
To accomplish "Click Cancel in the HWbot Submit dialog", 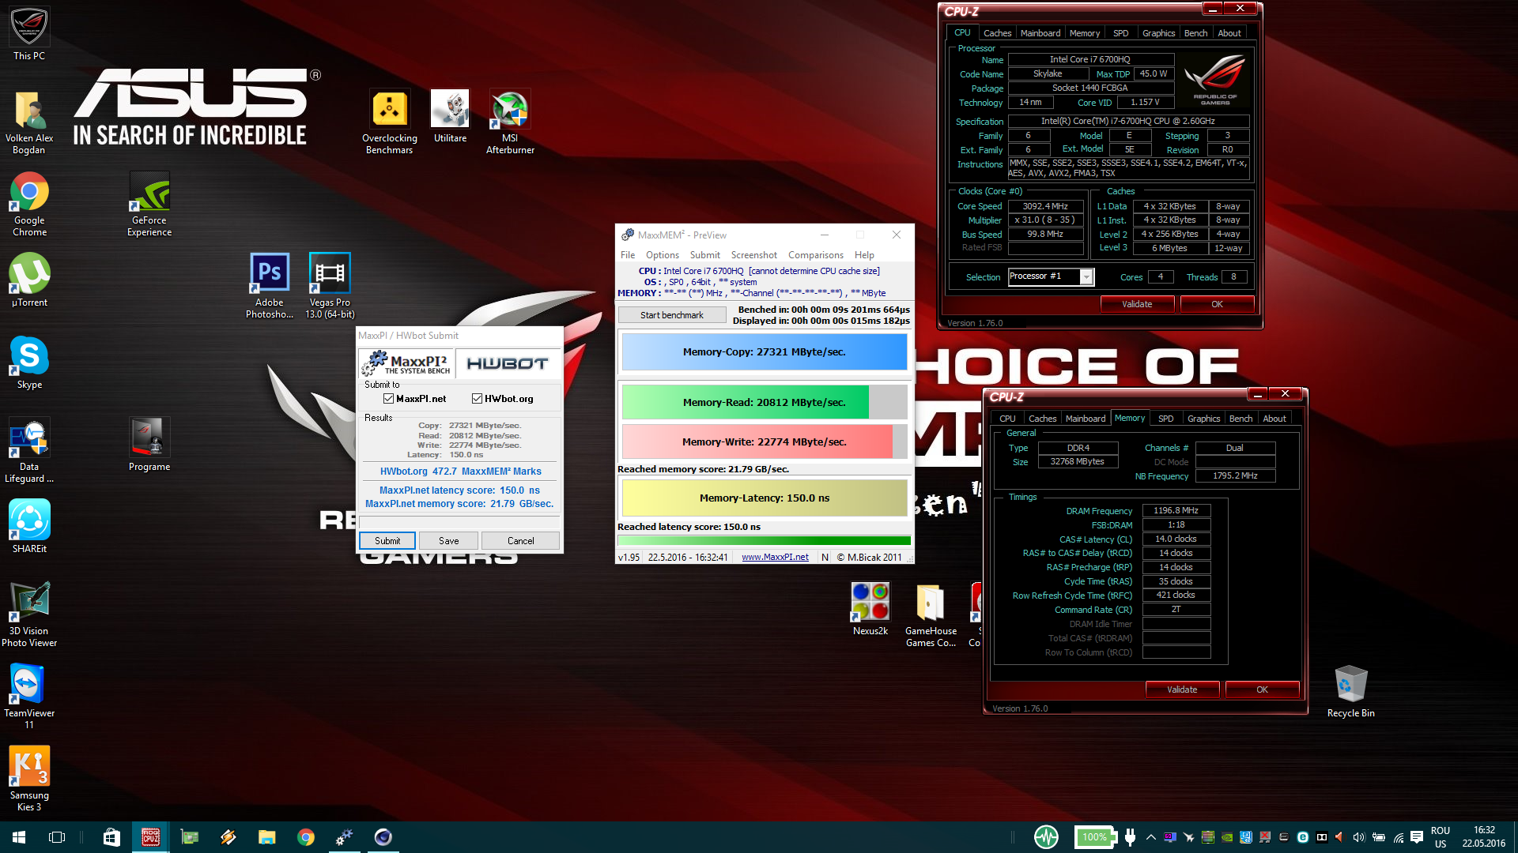I will [x=520, y=541].
